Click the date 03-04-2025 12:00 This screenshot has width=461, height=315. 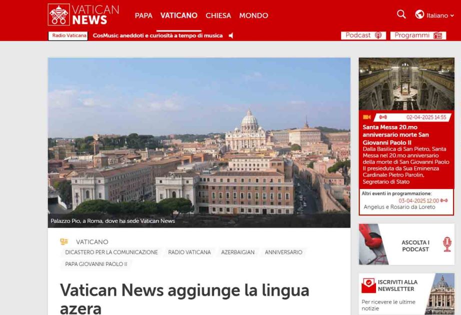(418, 200)
